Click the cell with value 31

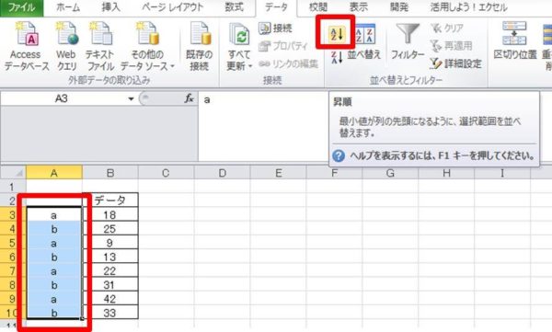pos(110,285)
